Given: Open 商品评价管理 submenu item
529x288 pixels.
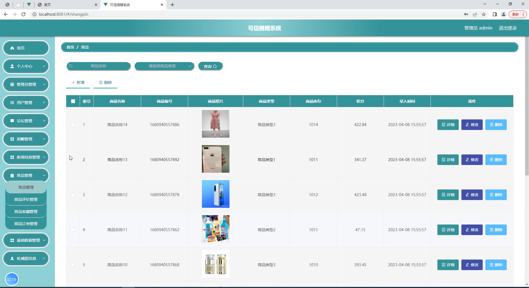Looking at the screenshot, I should (x=26, y=199).
